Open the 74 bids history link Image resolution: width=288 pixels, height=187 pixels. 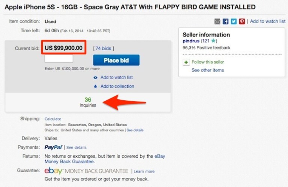pyautogui.click(x=103, y=48)
